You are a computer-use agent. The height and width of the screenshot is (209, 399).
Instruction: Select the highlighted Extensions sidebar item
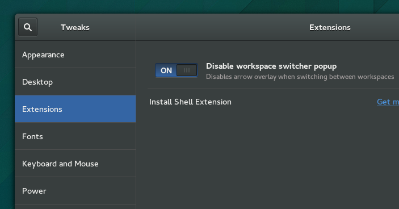coord(75,109)
